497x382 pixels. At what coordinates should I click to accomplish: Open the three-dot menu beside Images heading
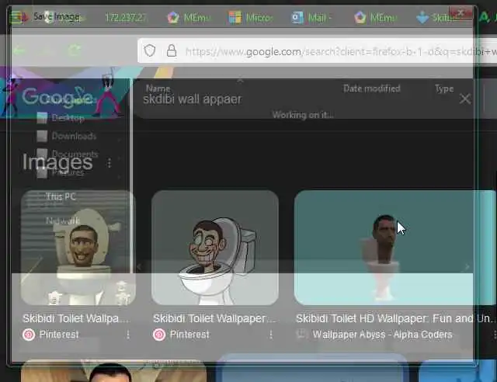pyautogui.click(x=109, y=163)
